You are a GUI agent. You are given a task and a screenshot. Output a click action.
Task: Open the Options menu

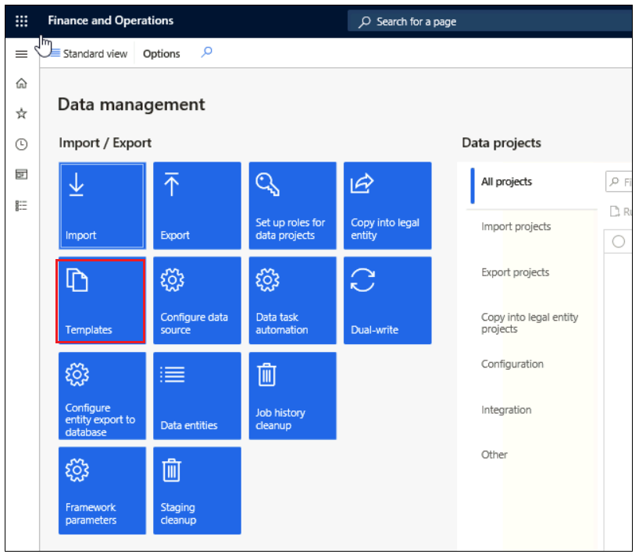162,54
